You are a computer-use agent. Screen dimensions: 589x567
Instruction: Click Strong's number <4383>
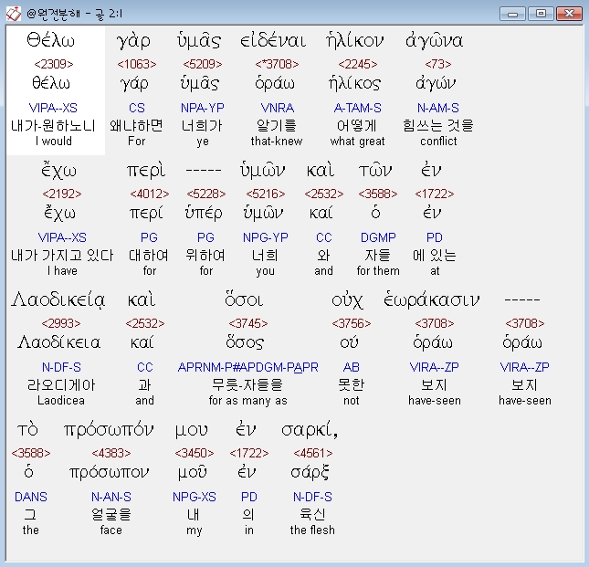pos(111,453)
